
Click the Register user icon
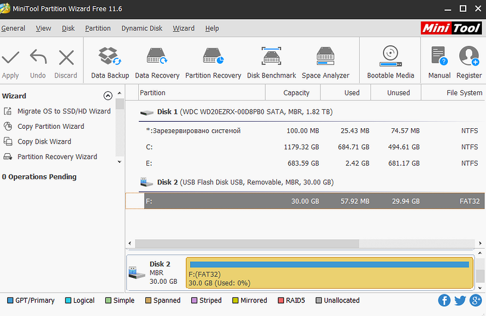pyautogui.click(x=469, y=57)
